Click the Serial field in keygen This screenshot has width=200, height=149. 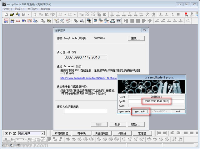tap(156, 97)
